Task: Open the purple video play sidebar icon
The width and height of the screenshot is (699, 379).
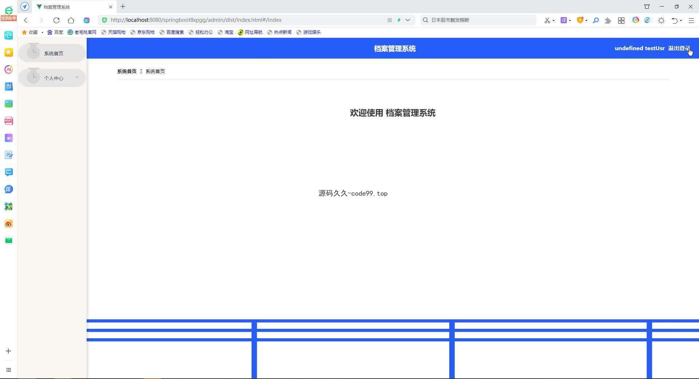Action: click(9, 138)
